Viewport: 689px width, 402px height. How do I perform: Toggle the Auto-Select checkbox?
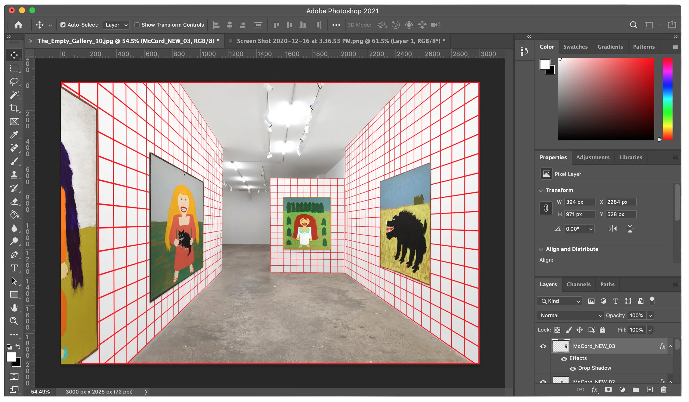coord(63,25)
